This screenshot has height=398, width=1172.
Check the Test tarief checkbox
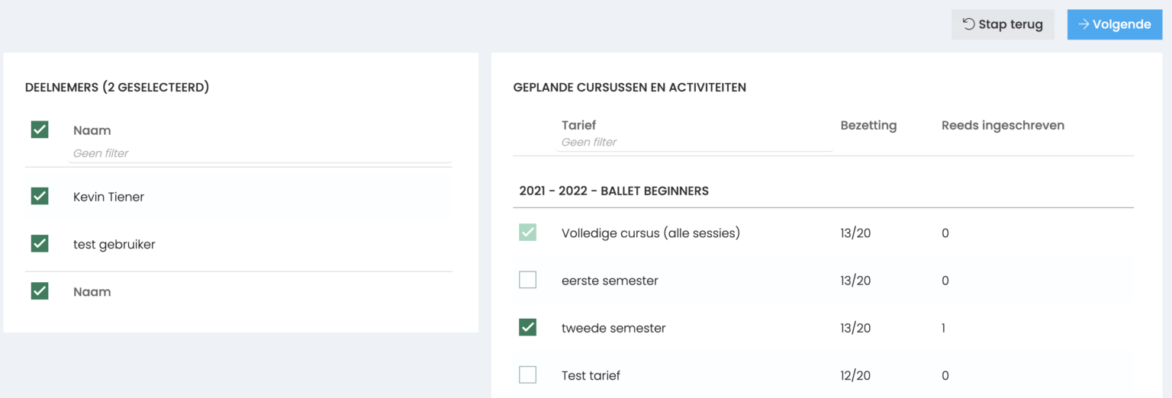pos(527,375)
